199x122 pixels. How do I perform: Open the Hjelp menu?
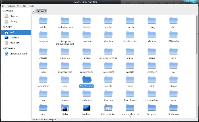(31, 6)
